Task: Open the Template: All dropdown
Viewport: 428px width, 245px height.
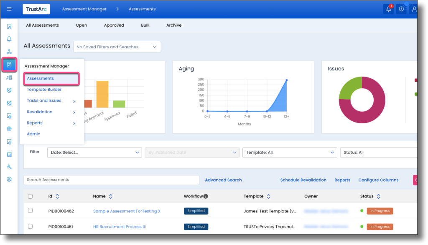Action: pyautogui.click(x=290, y=152)
